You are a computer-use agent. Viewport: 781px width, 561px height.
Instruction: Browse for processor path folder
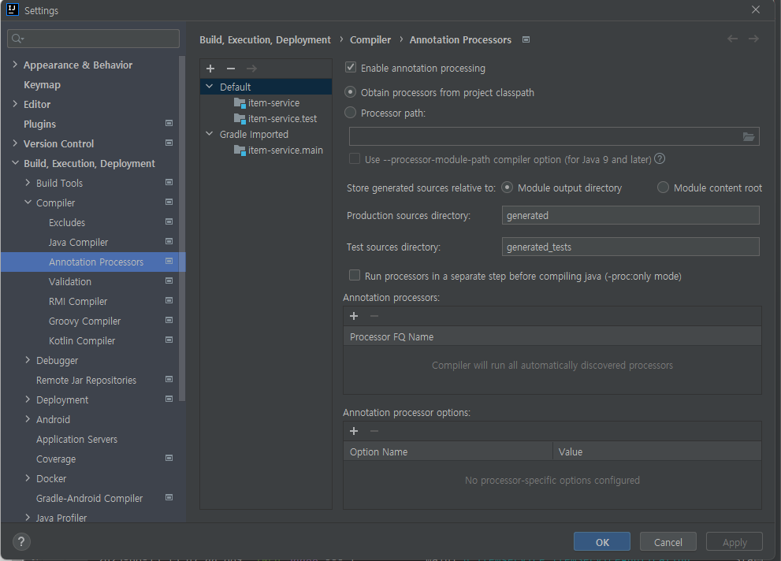(748, 136)
